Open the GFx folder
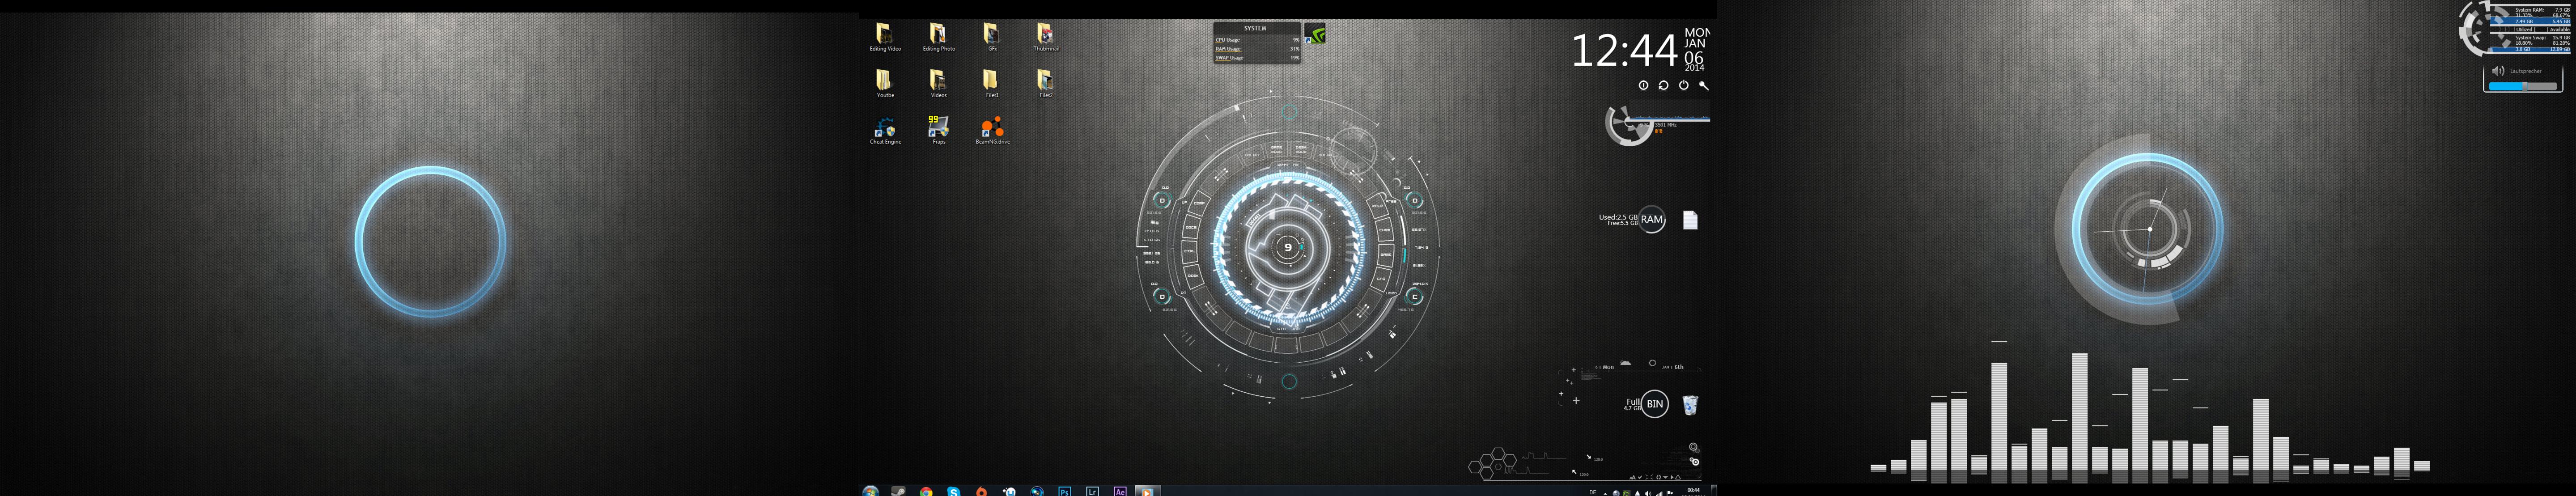Viewport: 2576px width, 496px height. [991, 37]
